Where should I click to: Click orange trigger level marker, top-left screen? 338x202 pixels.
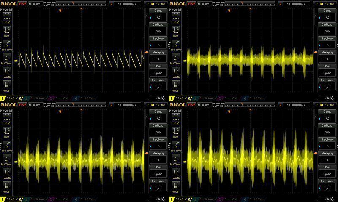coord(147,52)
